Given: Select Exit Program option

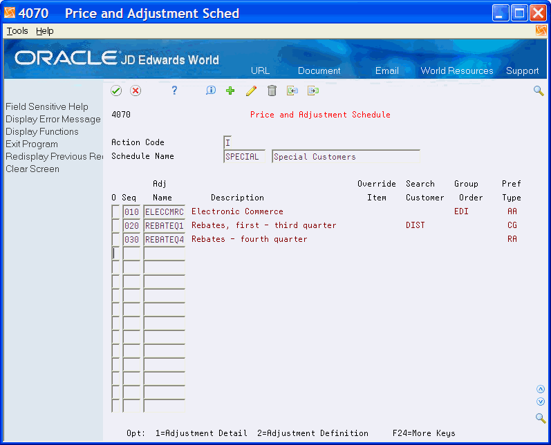Looking at the screenshot, I should tap(32, 144).
